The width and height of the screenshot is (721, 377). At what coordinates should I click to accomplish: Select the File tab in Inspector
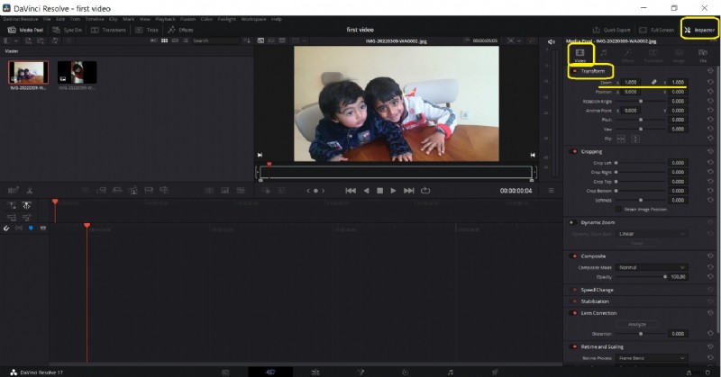coord(703,55)
